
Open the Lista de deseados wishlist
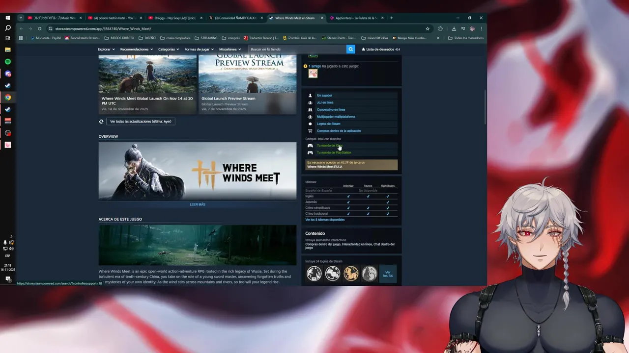tap(381, 50)
